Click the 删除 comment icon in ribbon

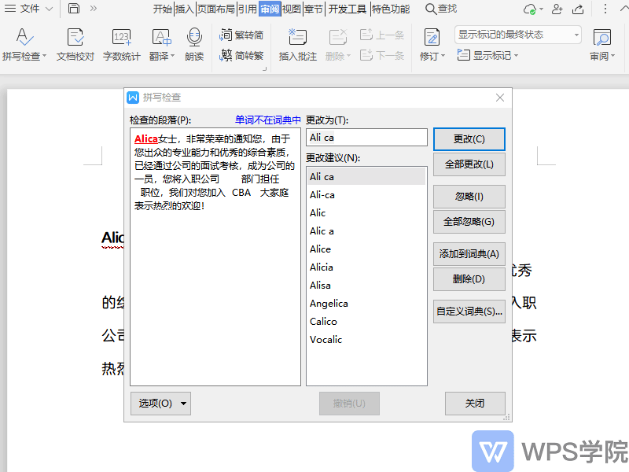[x=338, y=37]
